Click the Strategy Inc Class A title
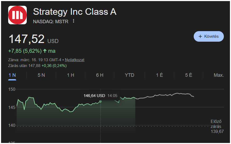 (x=75, y=12)
